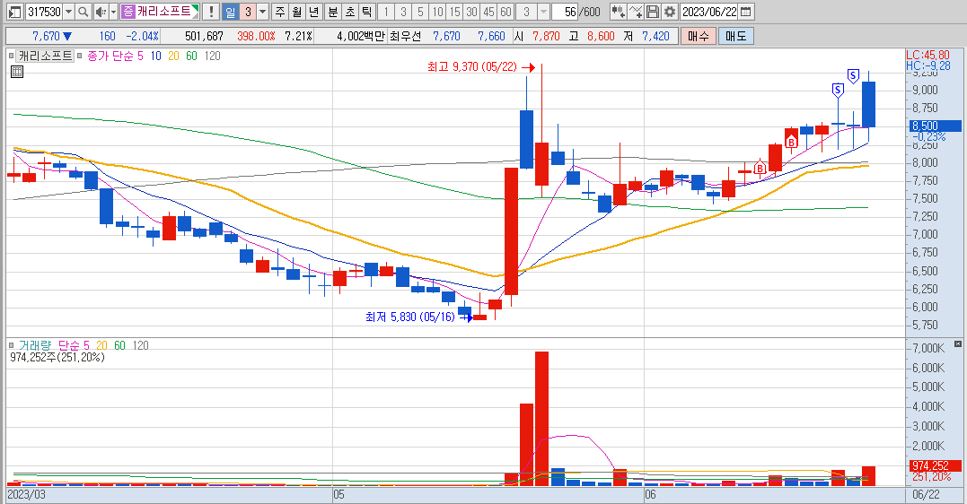Toggle the 거래량 volume indicator checkbox
The height and width of the screenshot is (504, 967).
tap(11, 345)
